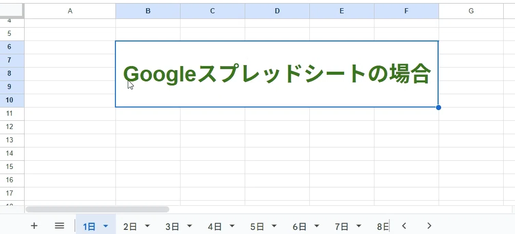Click the horizontal scrollbar thumb

(x=97, y=209)
